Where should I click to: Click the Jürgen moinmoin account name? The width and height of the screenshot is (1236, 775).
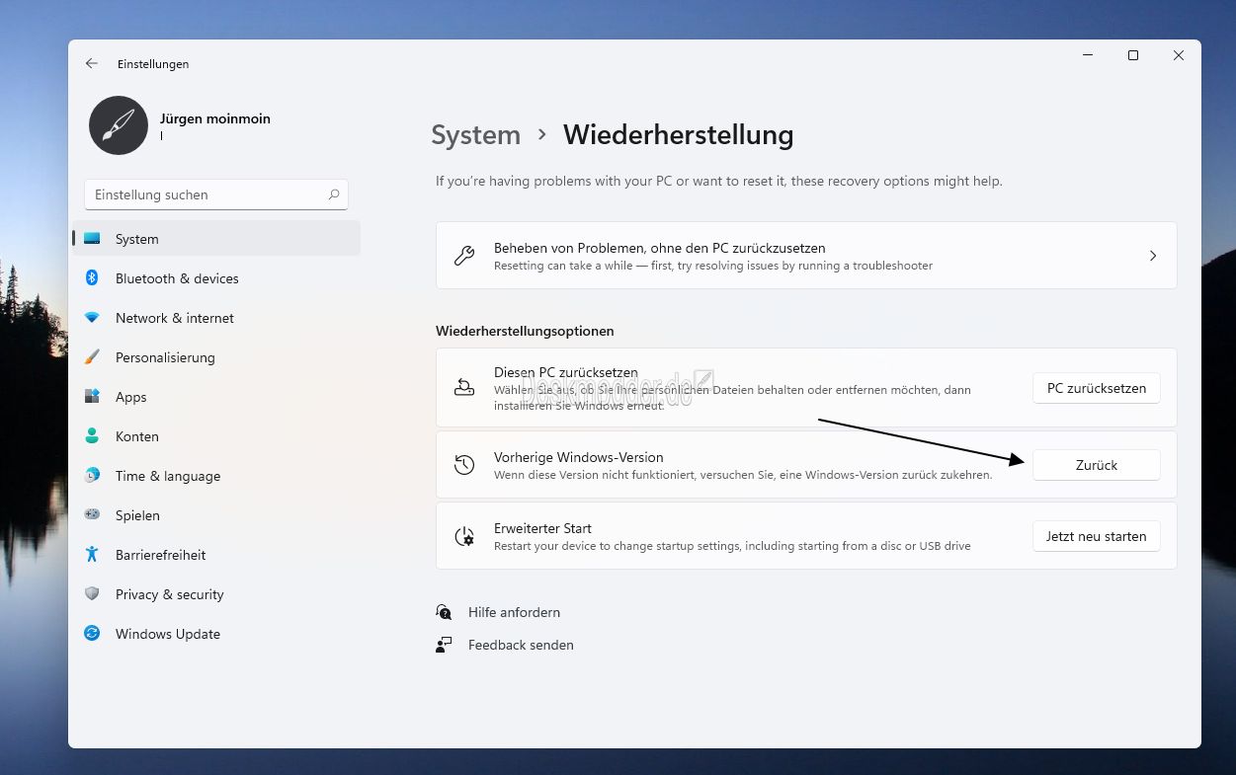[215, 118]
